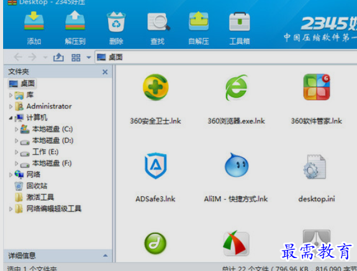Click the 详细信息 panel header

click(x=58, y=256)
